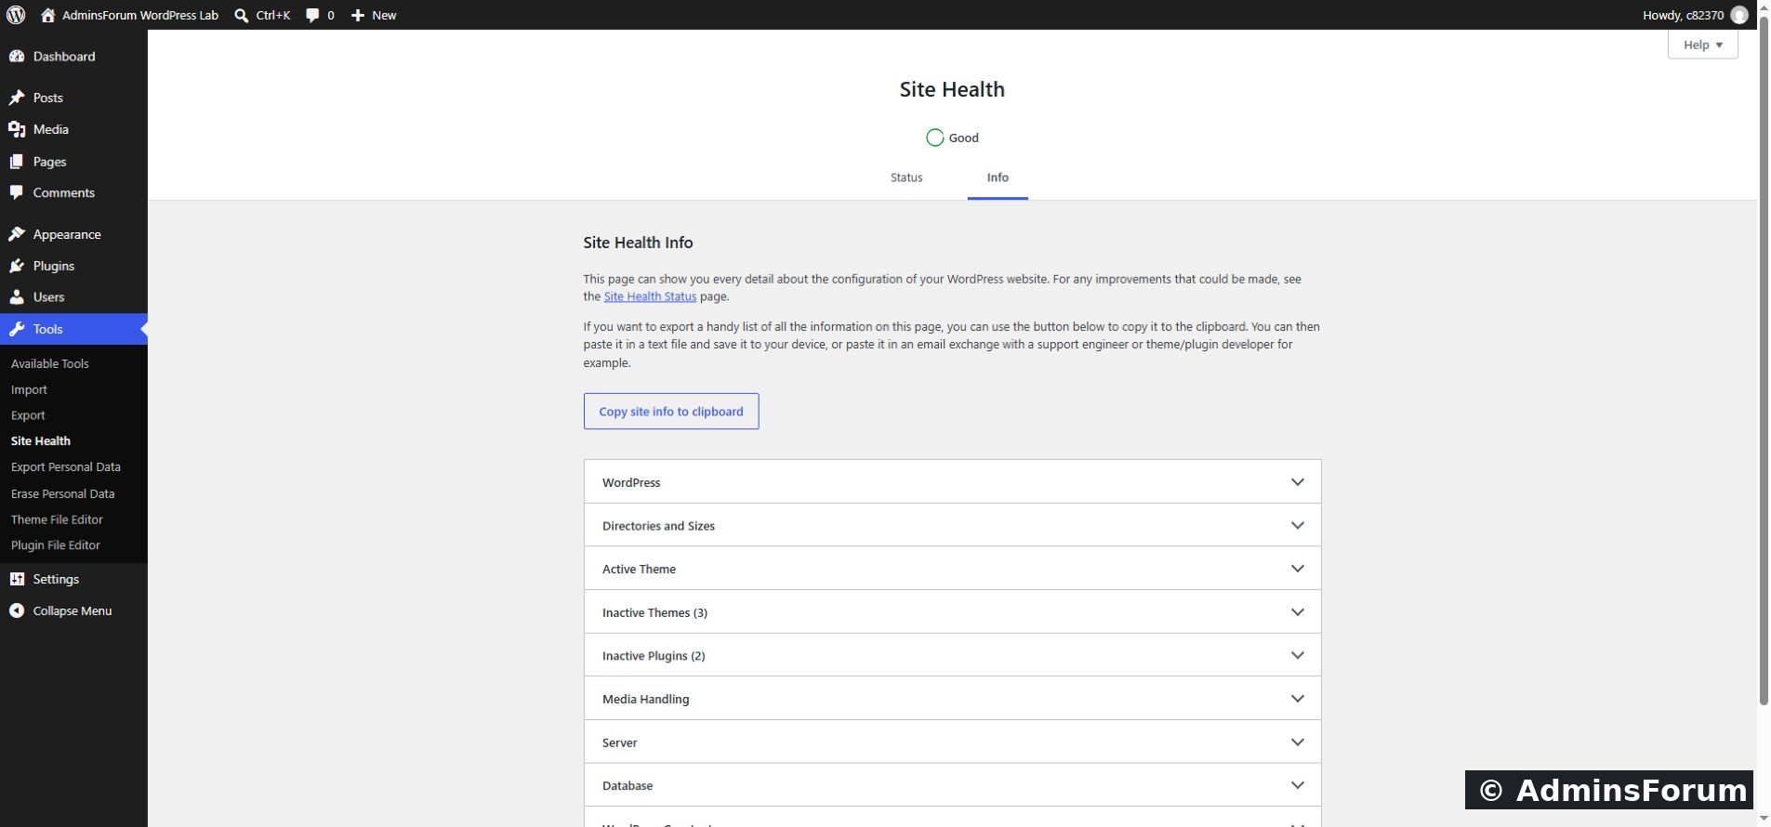
Task: Click the Comments speech bubble sidebar icon
Action: click(17, 193)
